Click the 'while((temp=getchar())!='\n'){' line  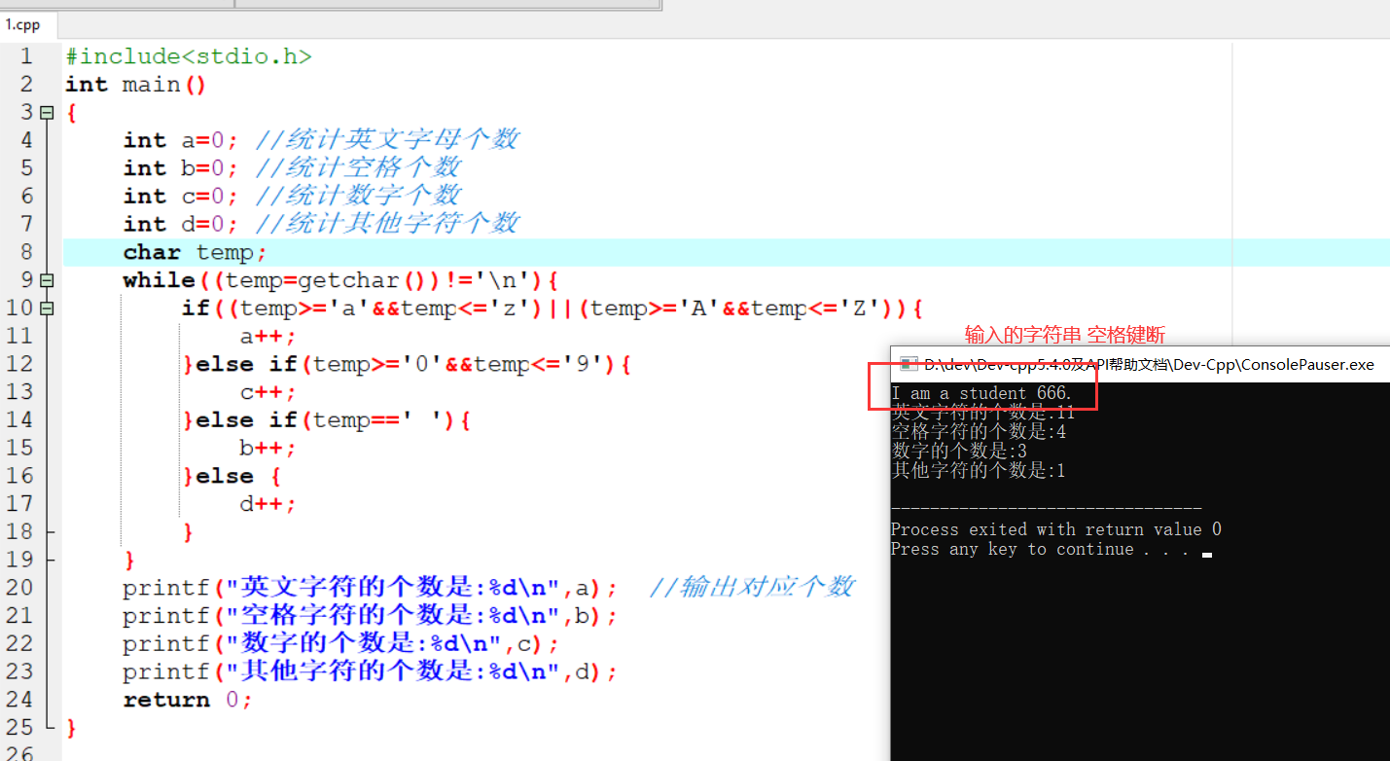point(340,280)
